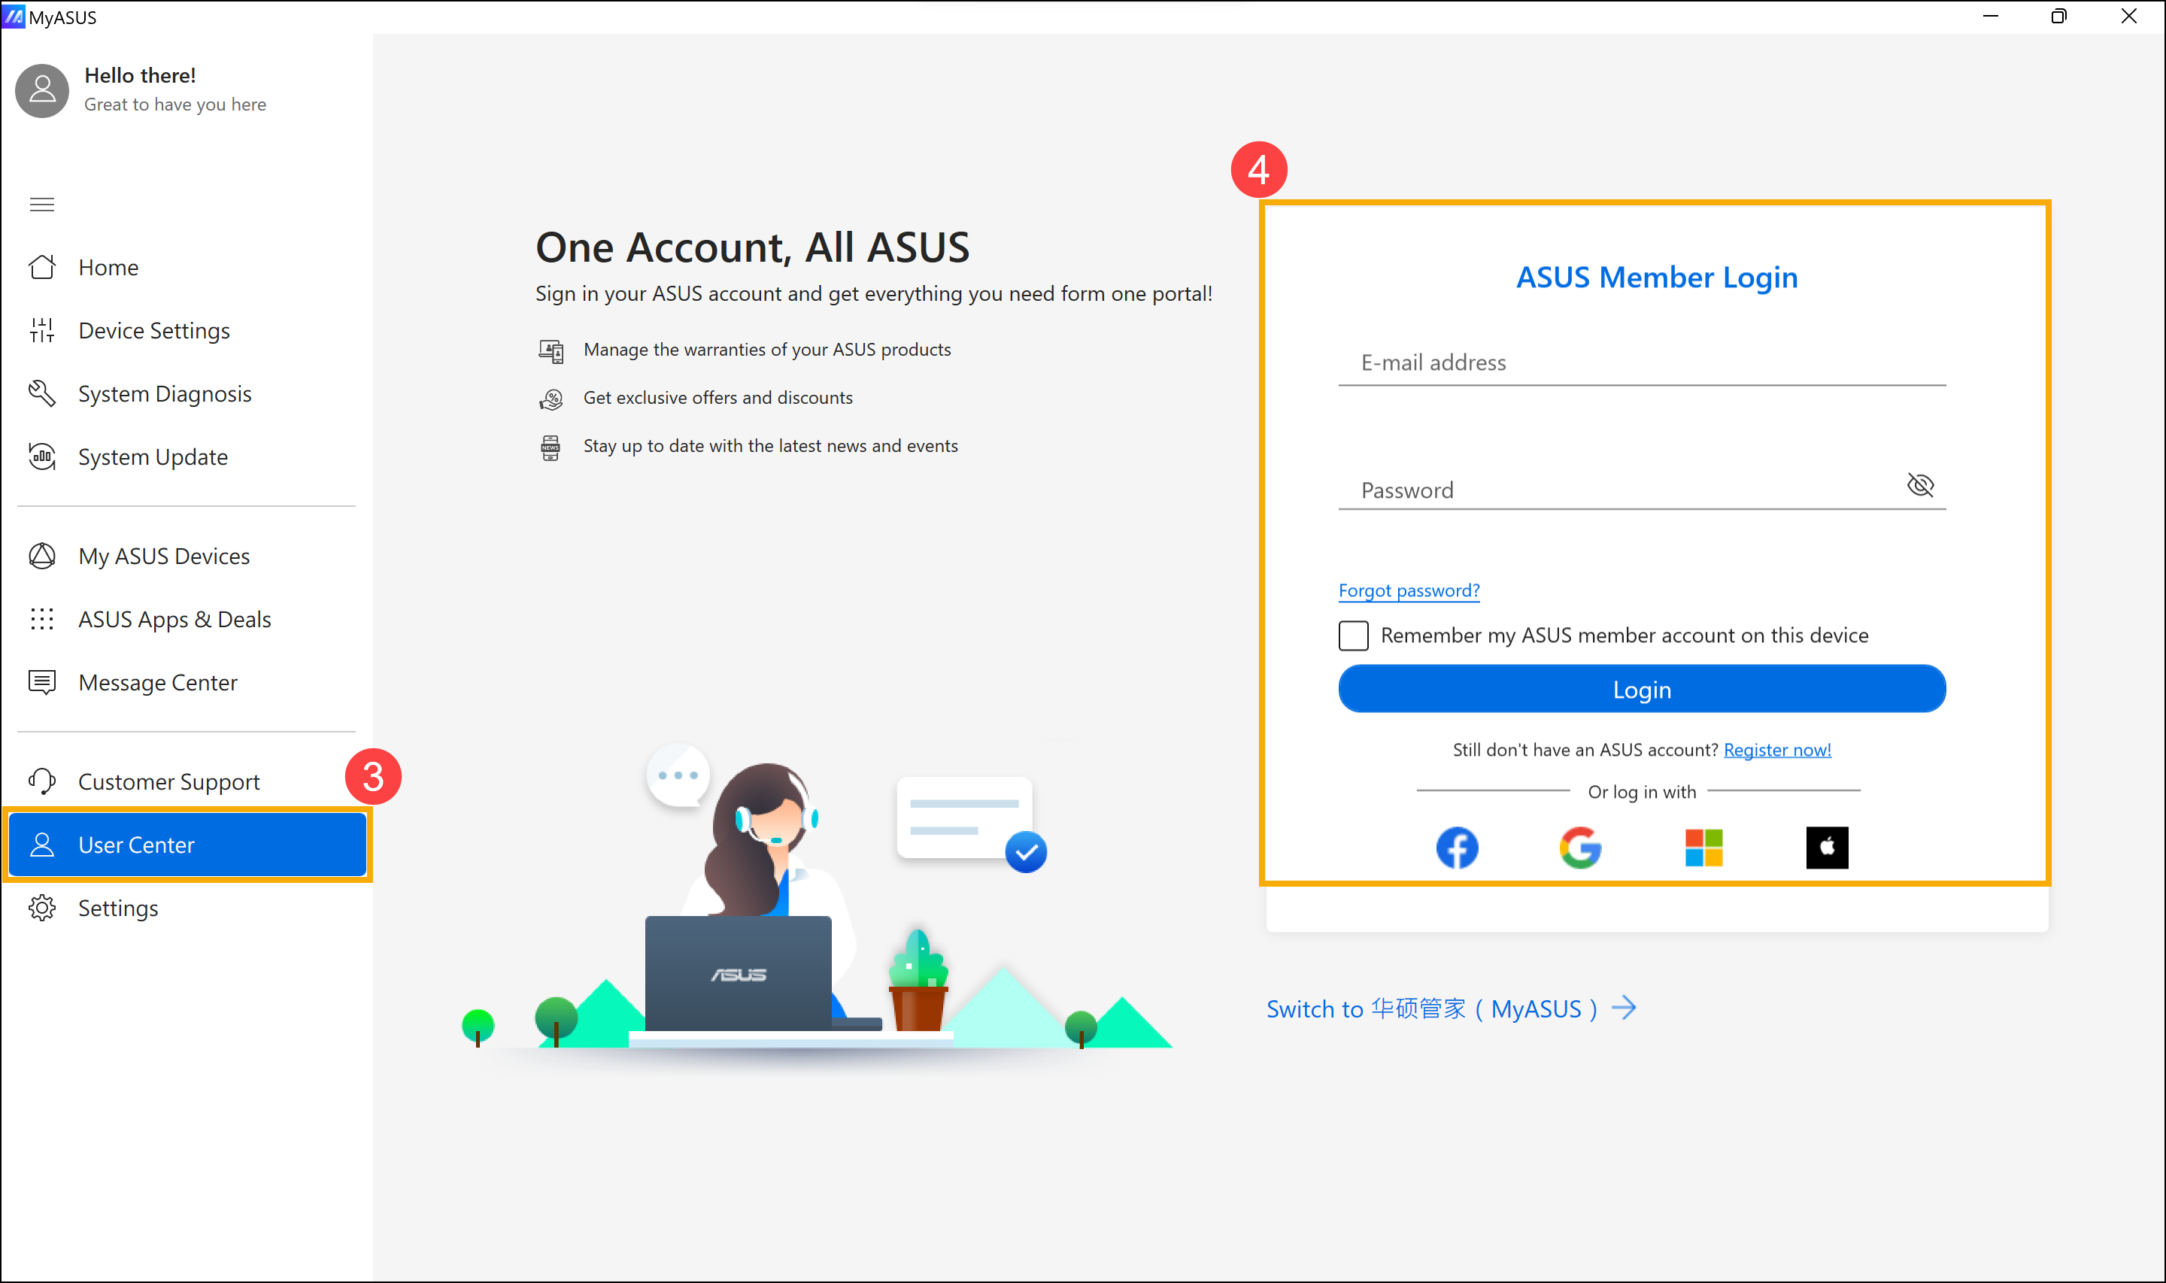2166x1283 pixels.
Task: Select the User Center menu item
Action: [x=187, y=845]
